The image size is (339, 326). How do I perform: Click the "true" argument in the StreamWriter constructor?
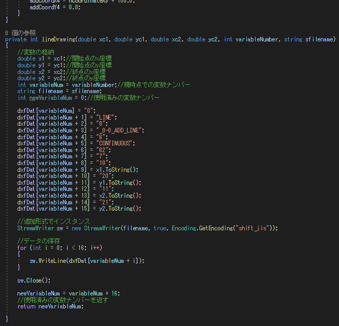pyautogui.click(x=160, y=228)
